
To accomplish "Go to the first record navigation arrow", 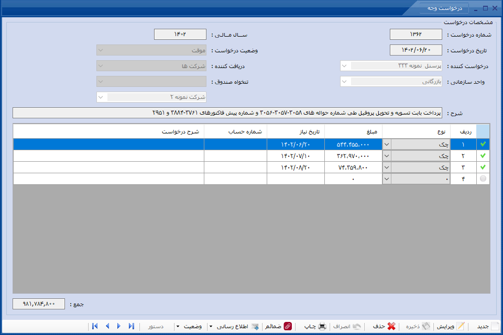I will click(x=95, y=326).
